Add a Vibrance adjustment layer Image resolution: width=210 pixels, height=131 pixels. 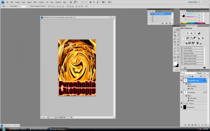(x=184, y=38)
